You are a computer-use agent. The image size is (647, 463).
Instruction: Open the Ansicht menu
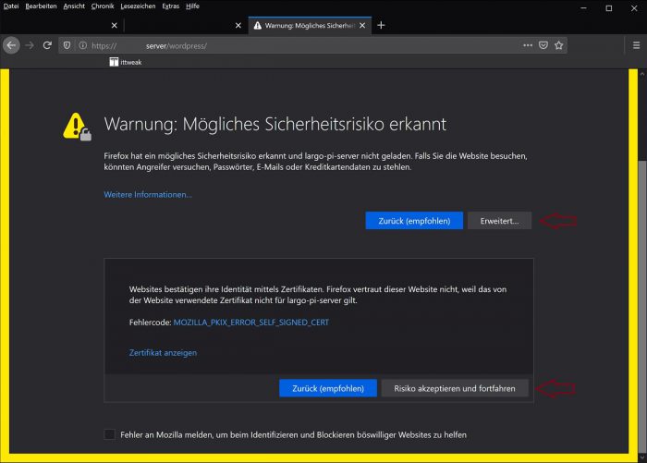pos(74,6)
